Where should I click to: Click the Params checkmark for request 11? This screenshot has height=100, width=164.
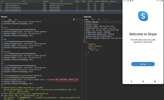(x=77, y=5)
